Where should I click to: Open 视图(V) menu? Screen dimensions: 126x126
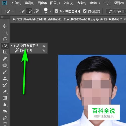[119, 3]
